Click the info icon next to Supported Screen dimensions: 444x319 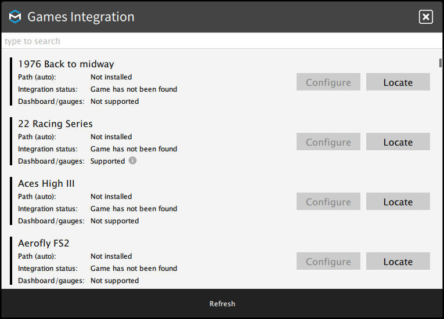(x=132, y=161)
